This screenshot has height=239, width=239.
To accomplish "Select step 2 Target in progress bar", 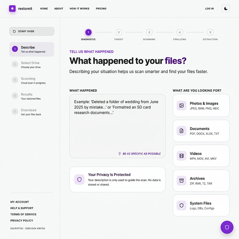I will [x=119, y=32].
